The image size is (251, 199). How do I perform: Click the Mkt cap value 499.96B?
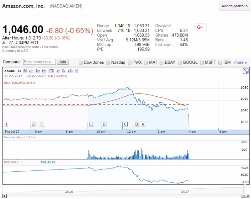point(142,45)
